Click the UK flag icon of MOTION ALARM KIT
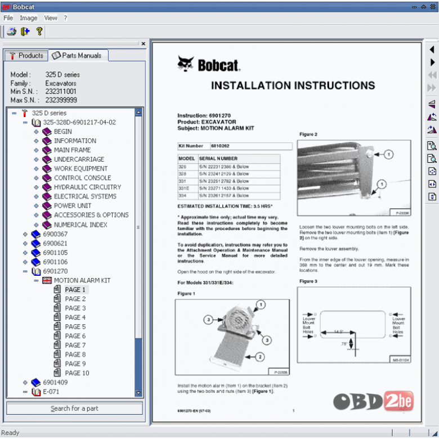This screenshot has height=439, width=439. click(x=47, y=280)
